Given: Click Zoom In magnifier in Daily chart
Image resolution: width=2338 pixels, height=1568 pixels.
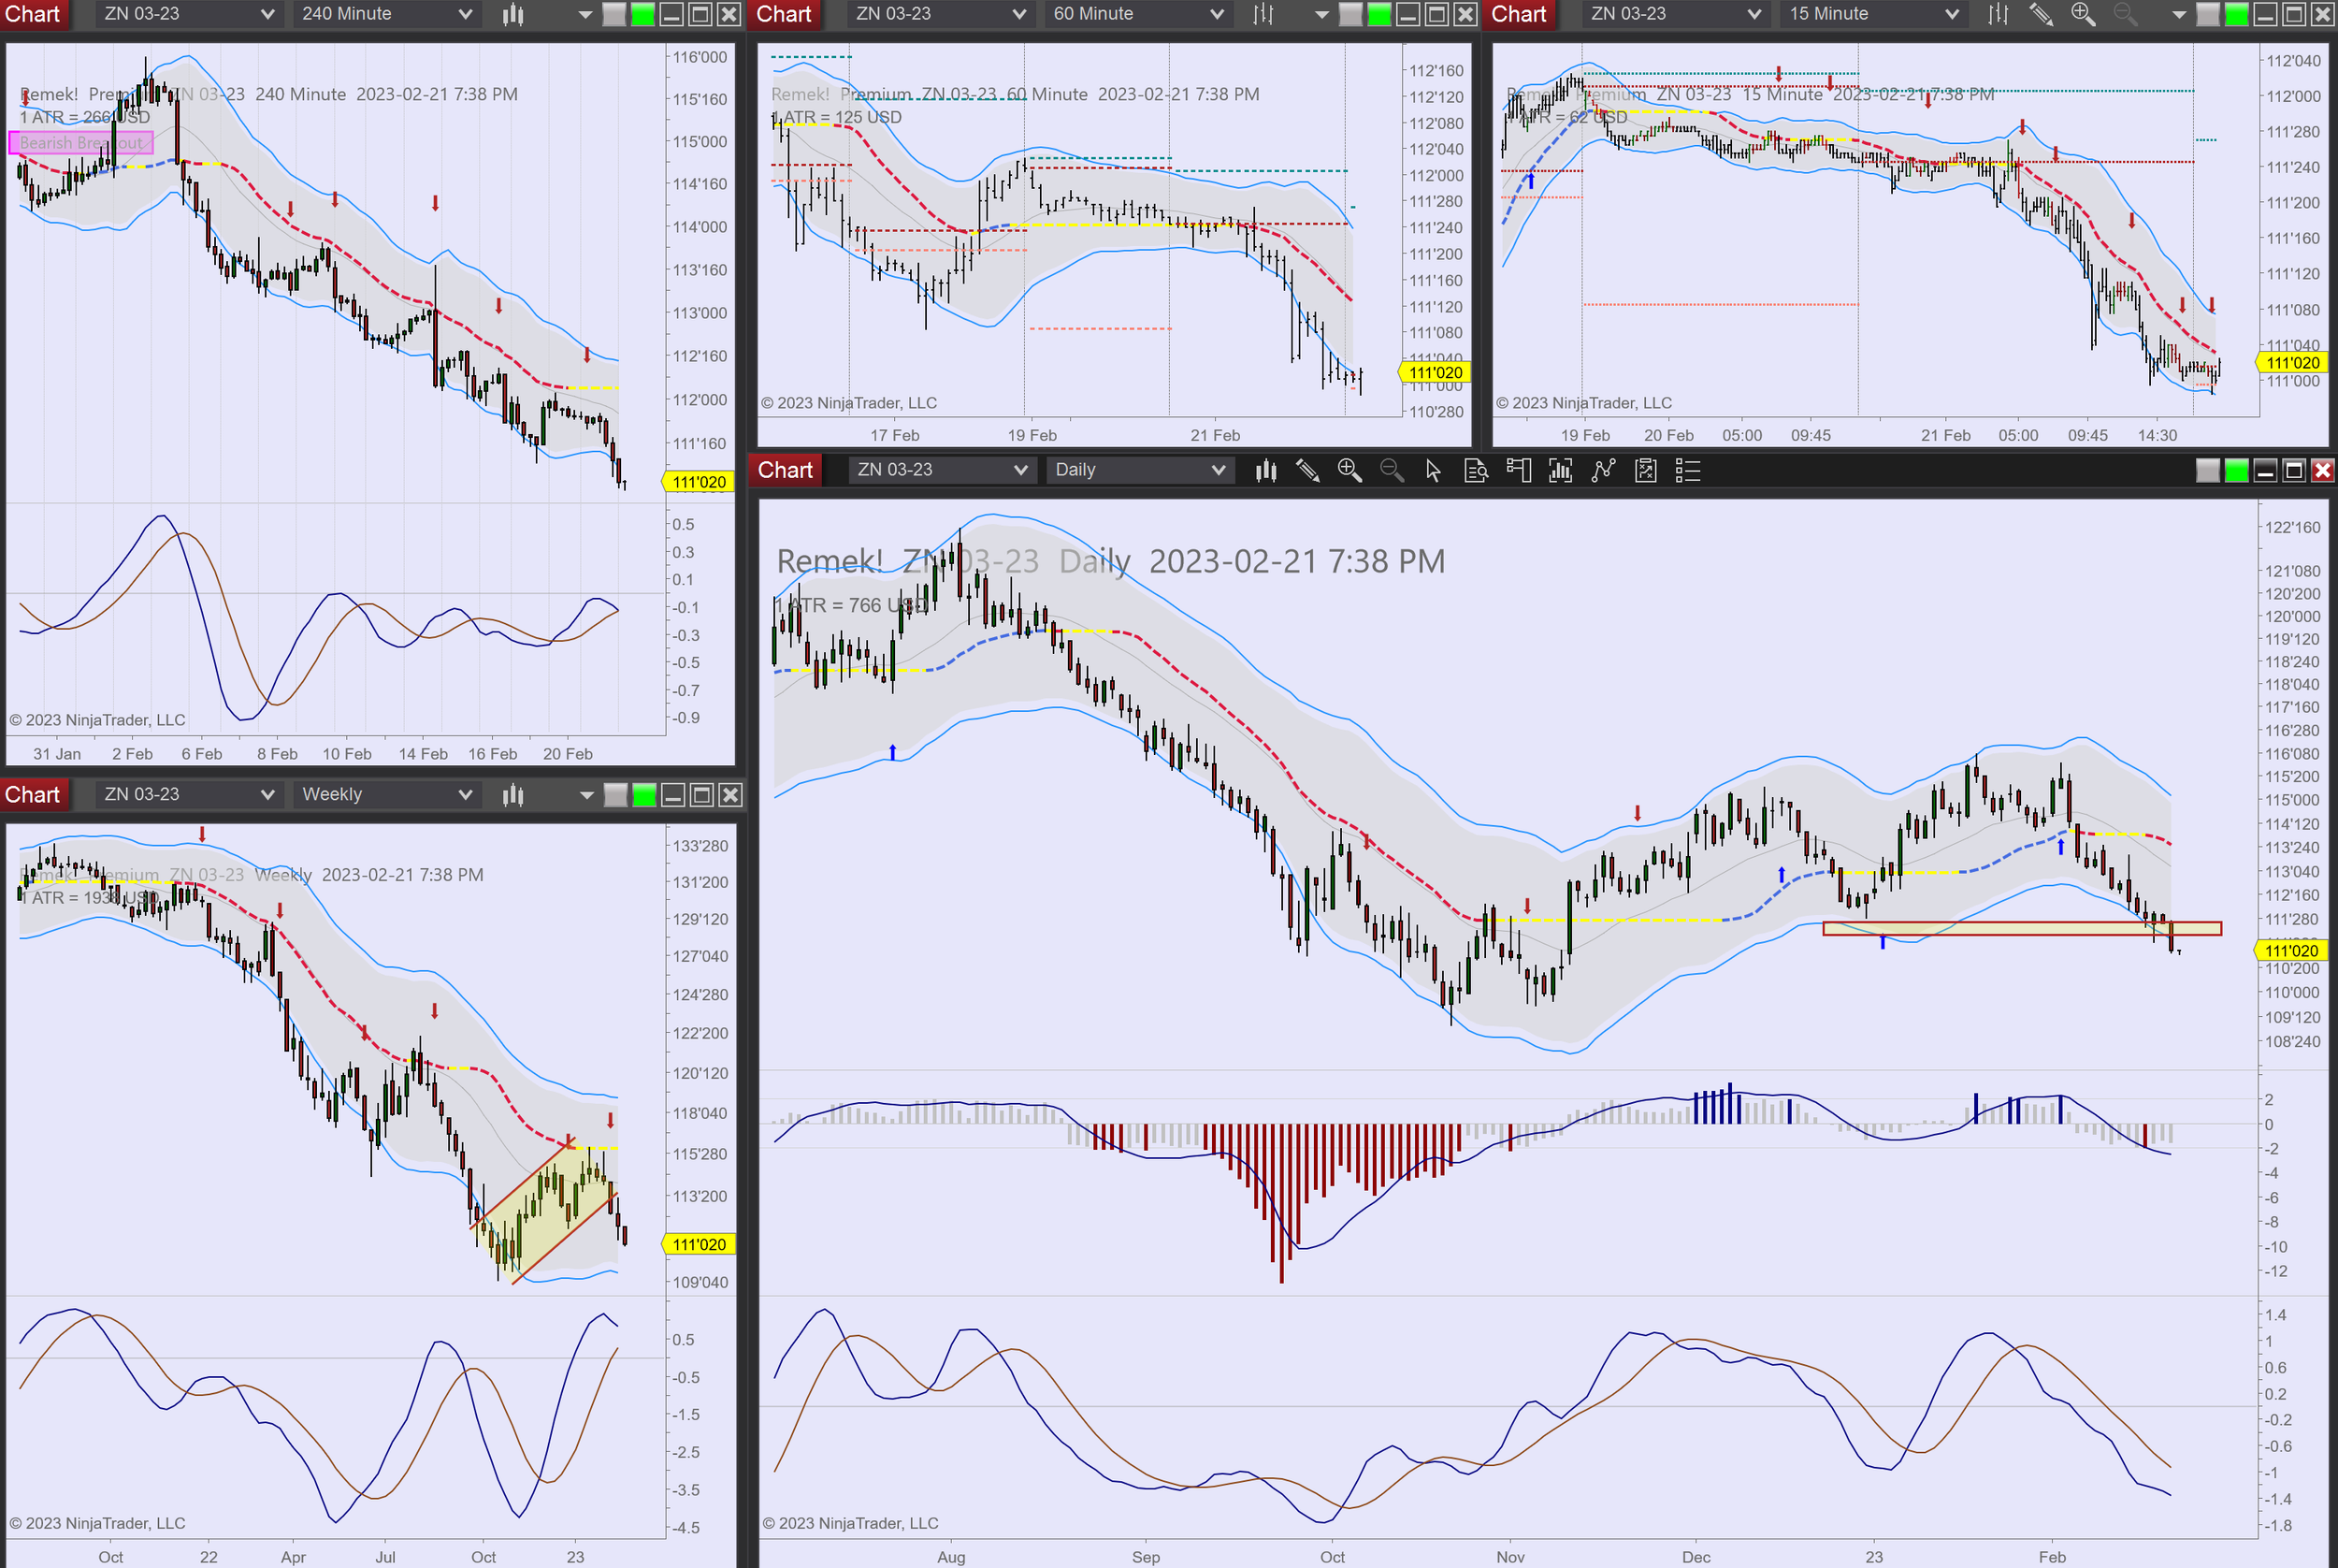Looking at the screenshot, I should pos(1349,470).
